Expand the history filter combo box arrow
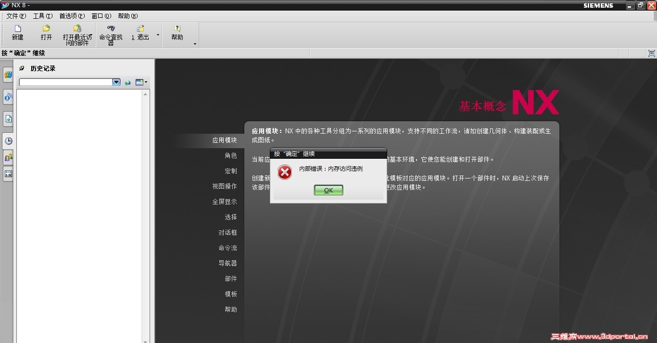The width and height of the screenshot is (657, 343). point(116,82)
